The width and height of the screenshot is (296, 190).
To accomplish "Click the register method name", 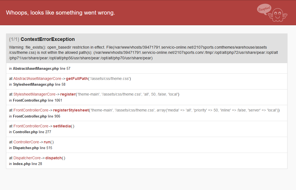I will [x=68, y=94].
